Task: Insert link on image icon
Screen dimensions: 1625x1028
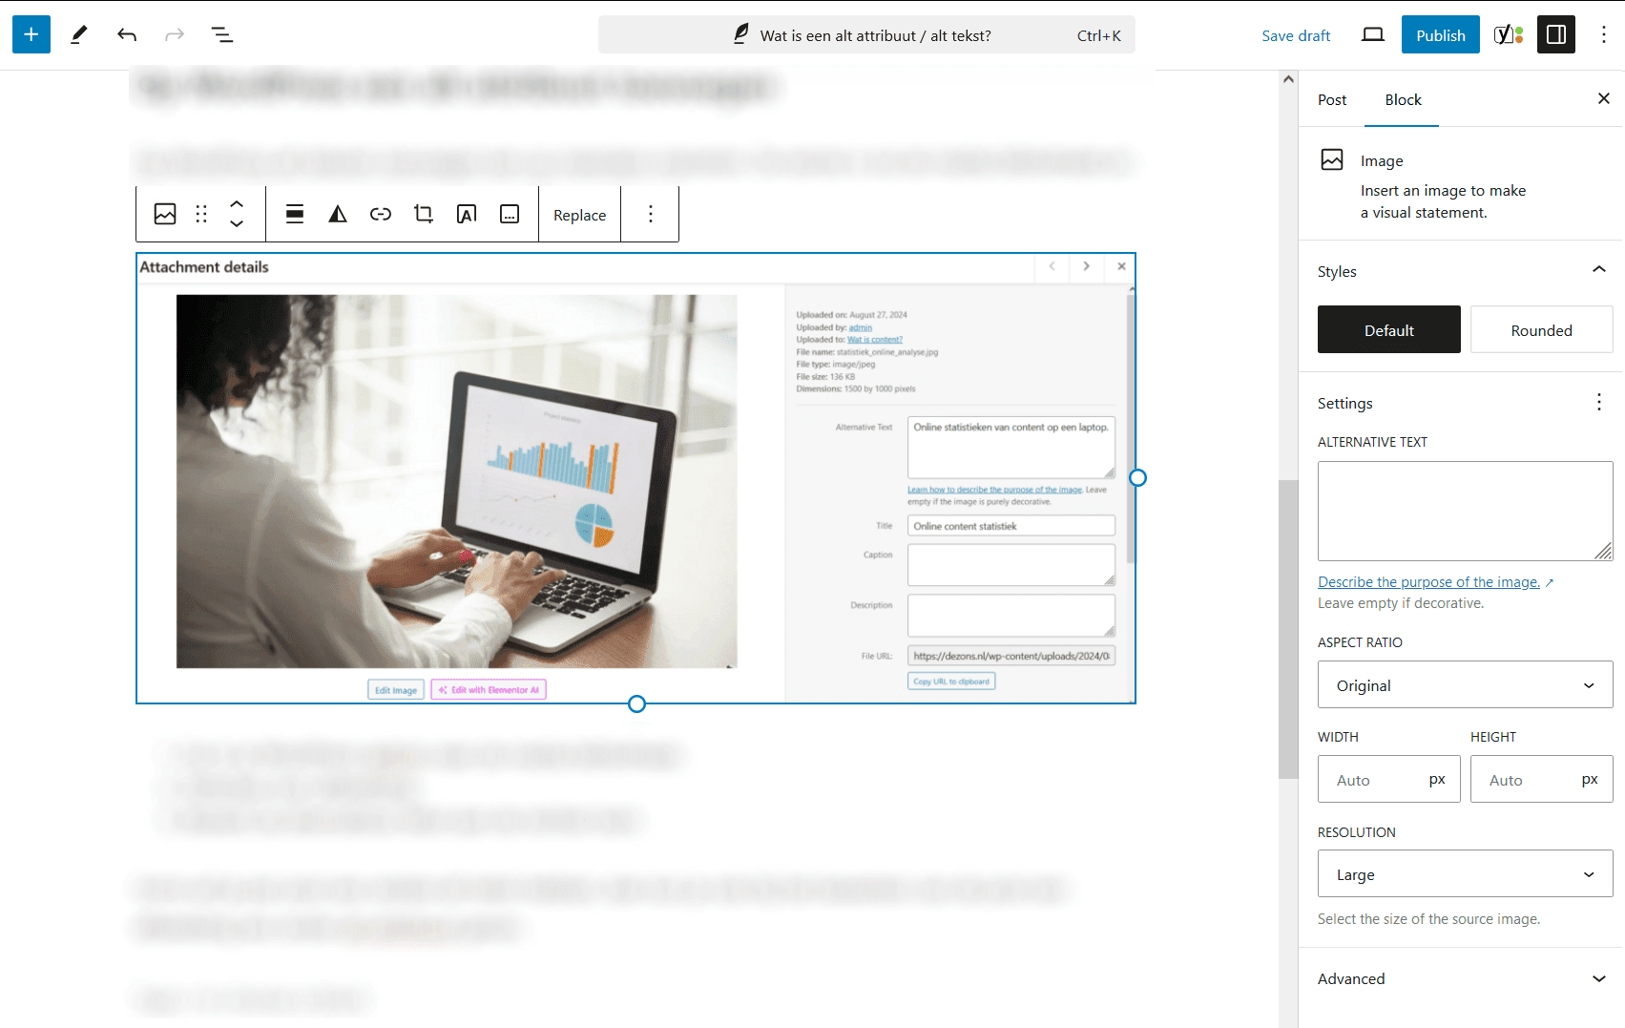Action: tap(381, 215)
